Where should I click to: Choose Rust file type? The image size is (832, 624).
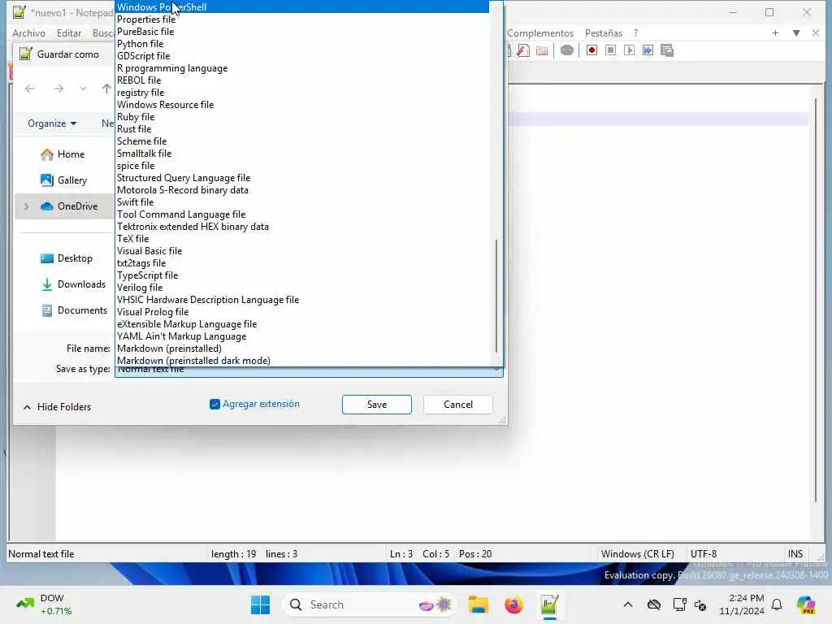(302, 129)
